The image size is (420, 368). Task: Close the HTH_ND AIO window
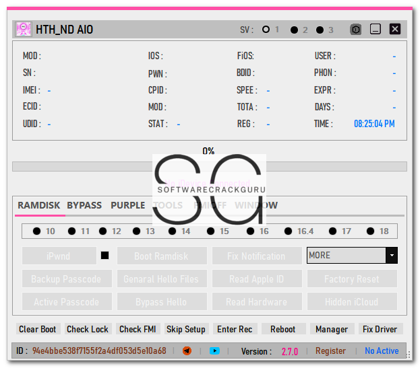[x=395, y=29]
